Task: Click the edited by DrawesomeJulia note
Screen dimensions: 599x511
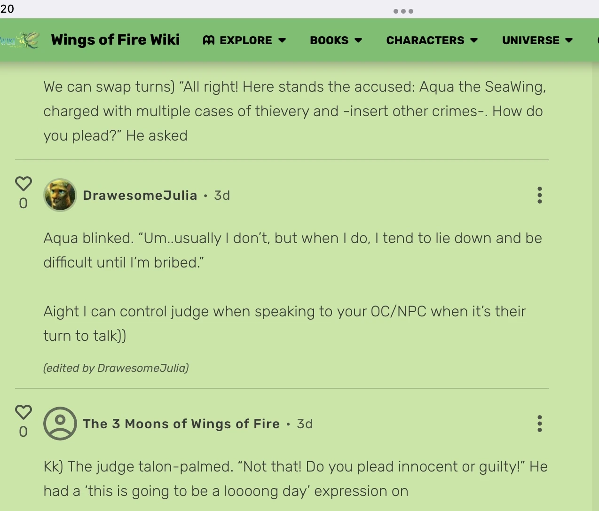Action: pyautogui.click(x=116, y=368)
